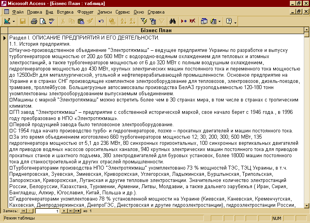Click the Undo arrow icon
The image size is (310, 223).
tap(101, 21)
